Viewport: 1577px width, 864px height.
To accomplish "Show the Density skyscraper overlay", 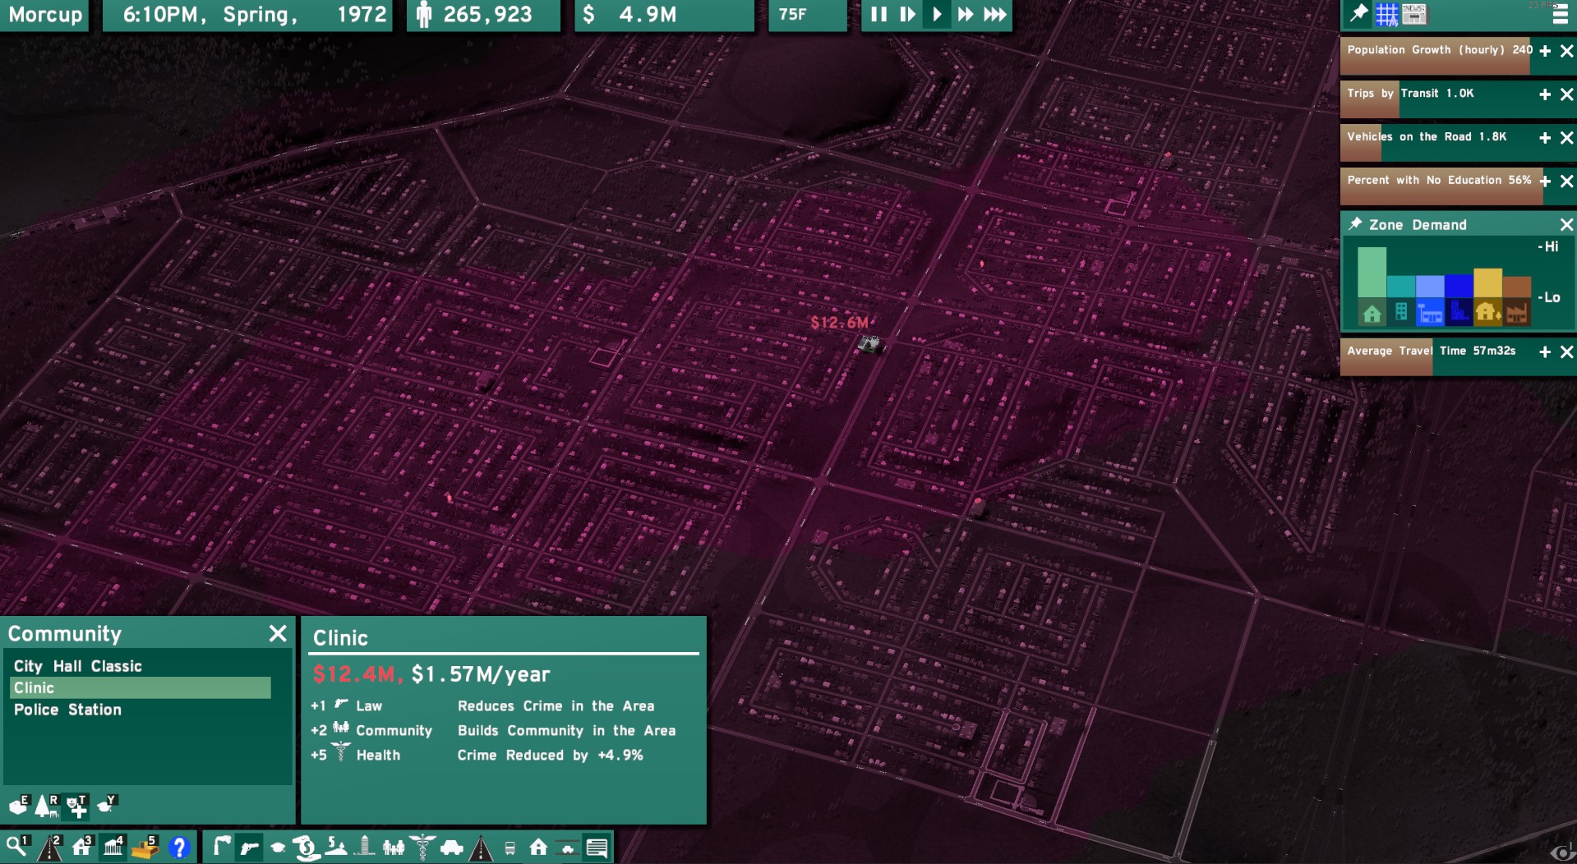I will [x=365, y=847].
